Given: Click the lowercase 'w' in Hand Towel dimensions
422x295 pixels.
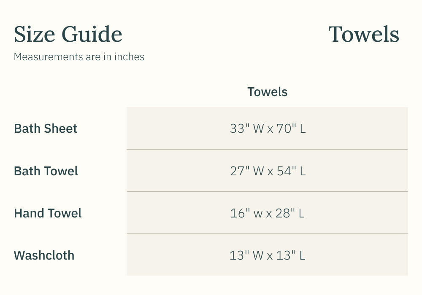Looking at the screenshot, I should 258,214.
